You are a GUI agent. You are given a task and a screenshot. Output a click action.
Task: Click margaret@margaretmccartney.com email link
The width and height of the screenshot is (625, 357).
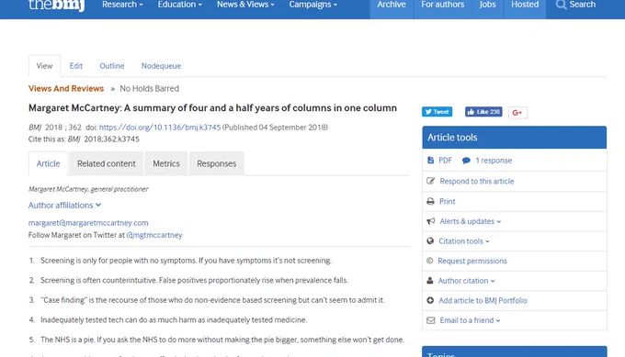click(88, 223)
